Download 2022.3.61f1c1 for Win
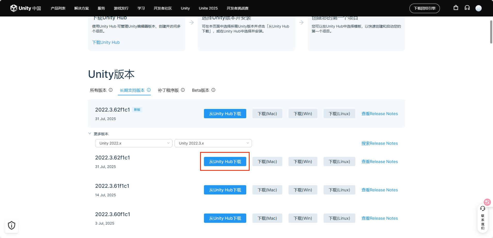 tap(303, 190)
